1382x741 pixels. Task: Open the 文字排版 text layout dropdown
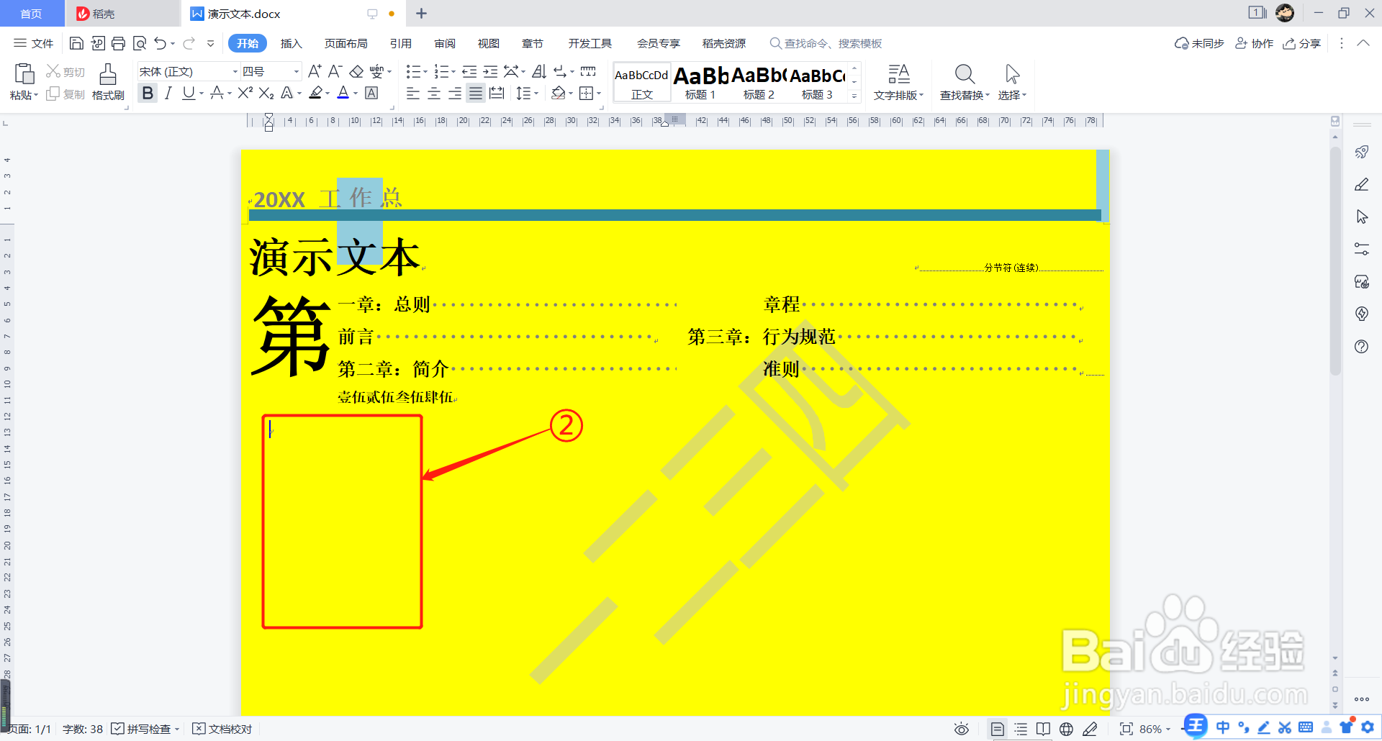pyautogui.click(x=898, y=95)
